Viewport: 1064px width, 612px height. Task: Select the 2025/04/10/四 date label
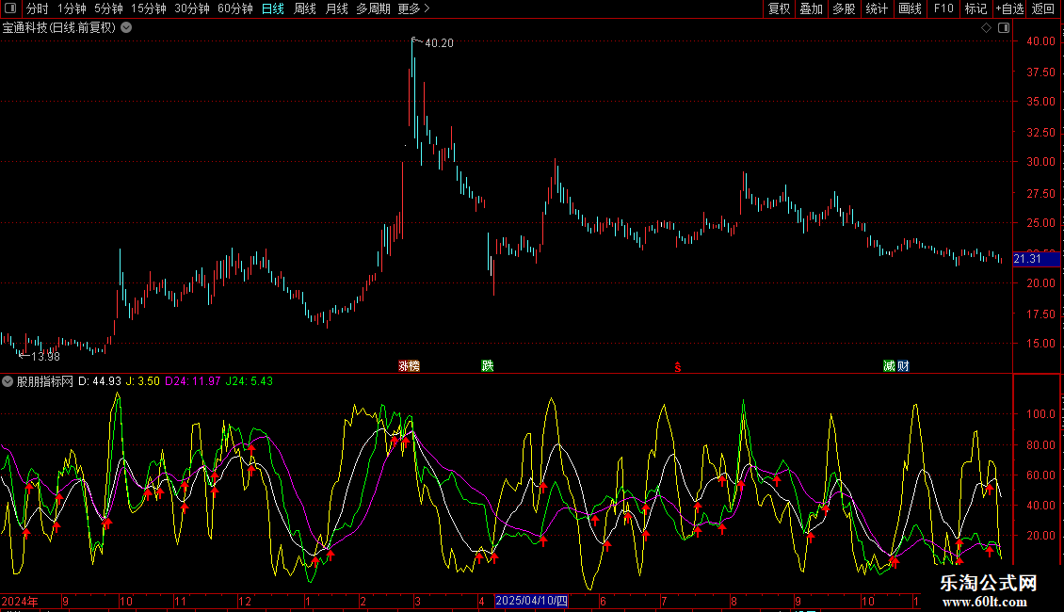531,601
